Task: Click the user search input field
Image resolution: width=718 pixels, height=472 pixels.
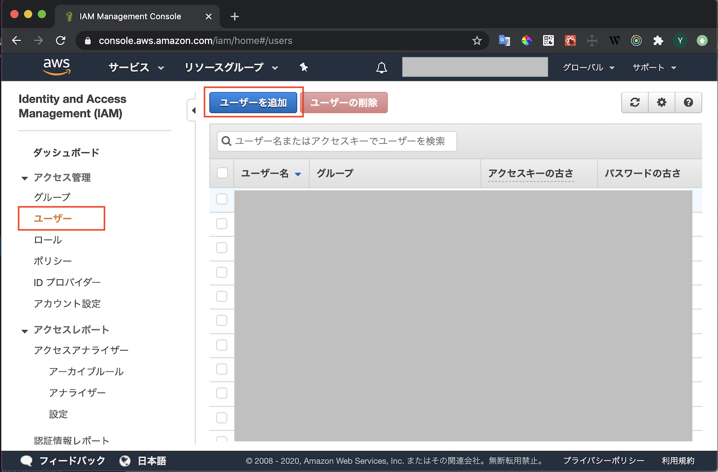Action: coord(337,141)
